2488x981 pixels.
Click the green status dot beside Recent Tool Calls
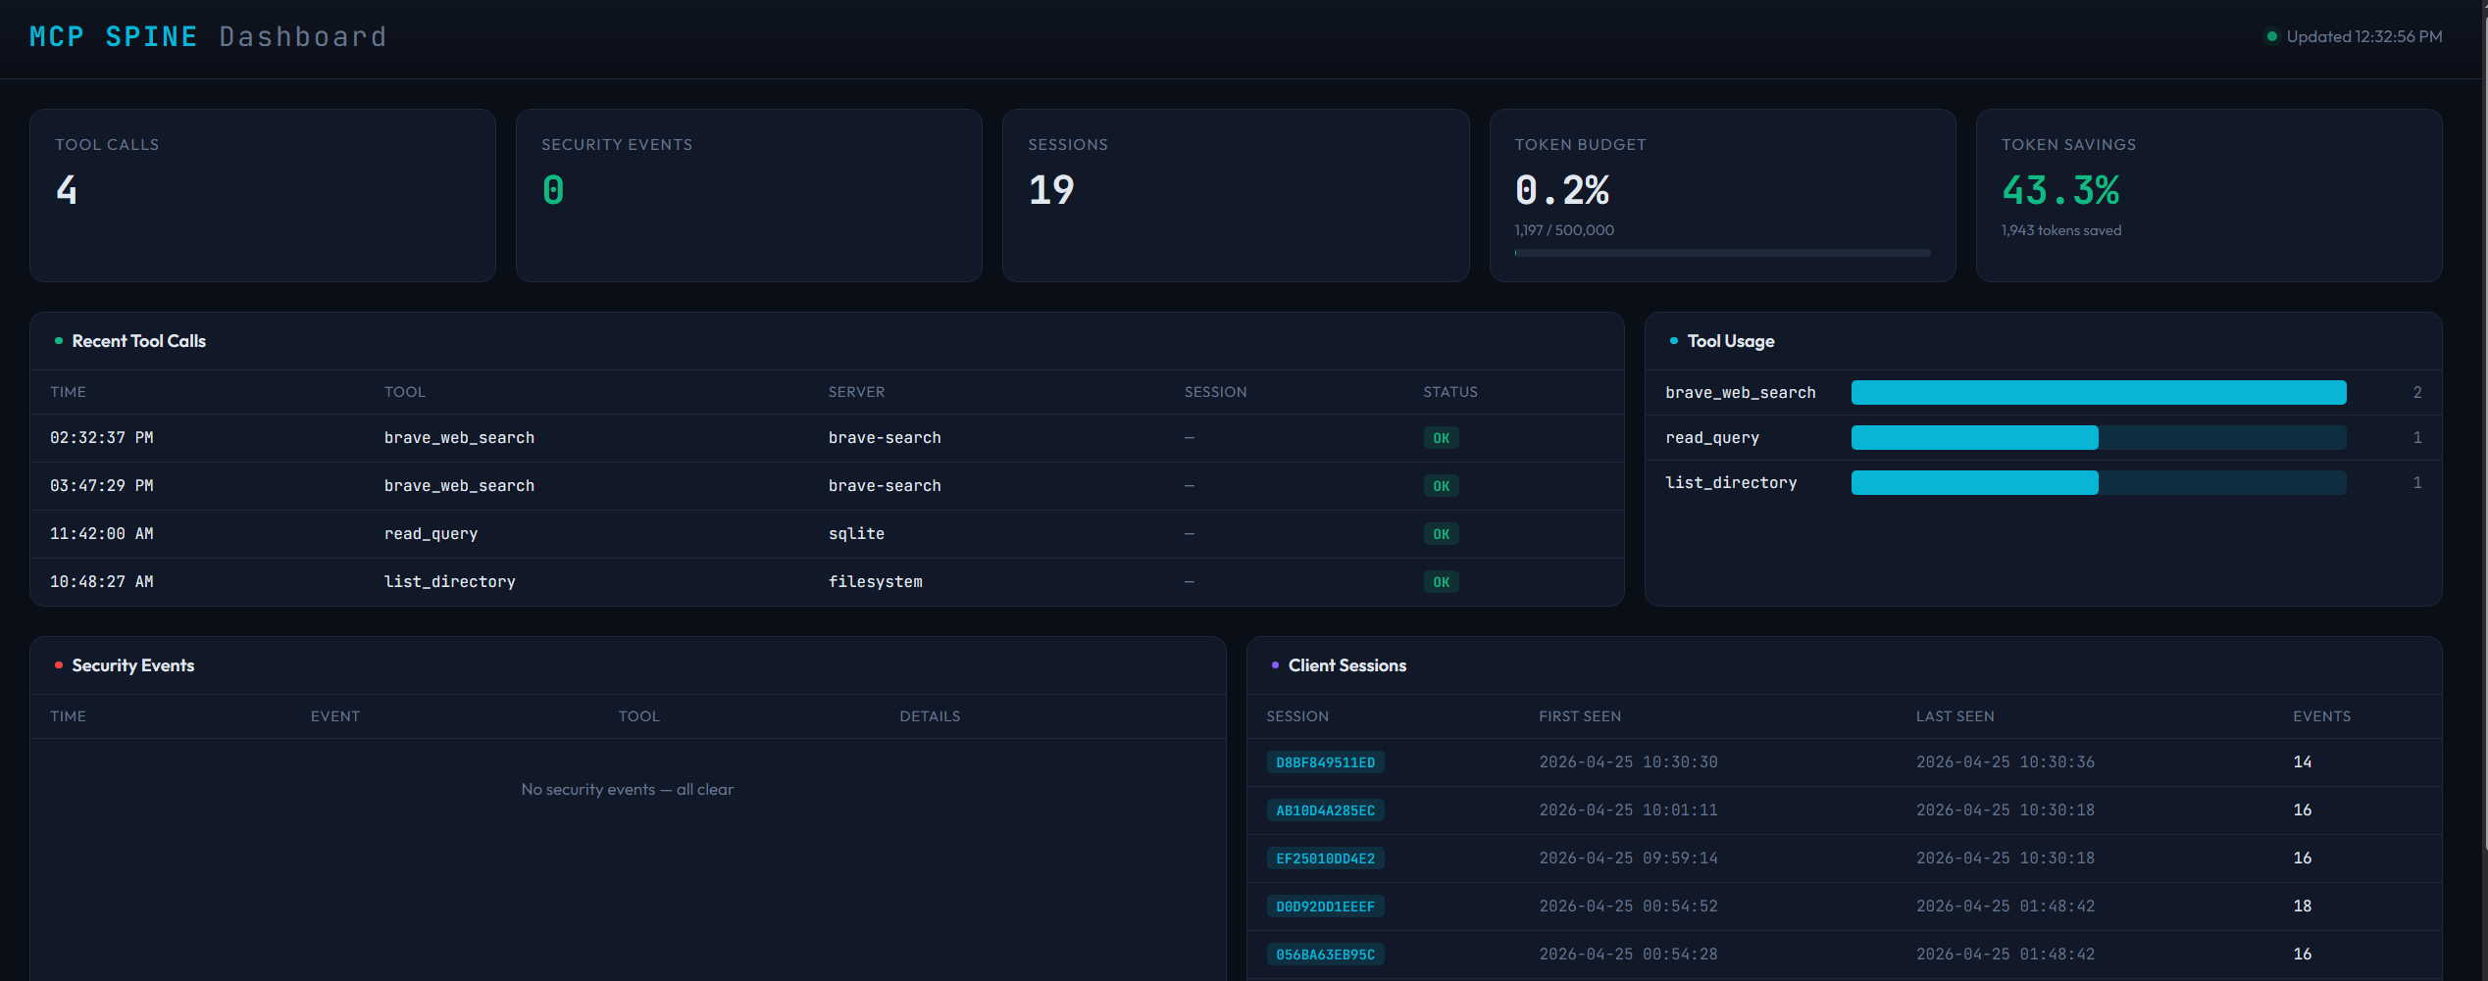pos(59,341)
